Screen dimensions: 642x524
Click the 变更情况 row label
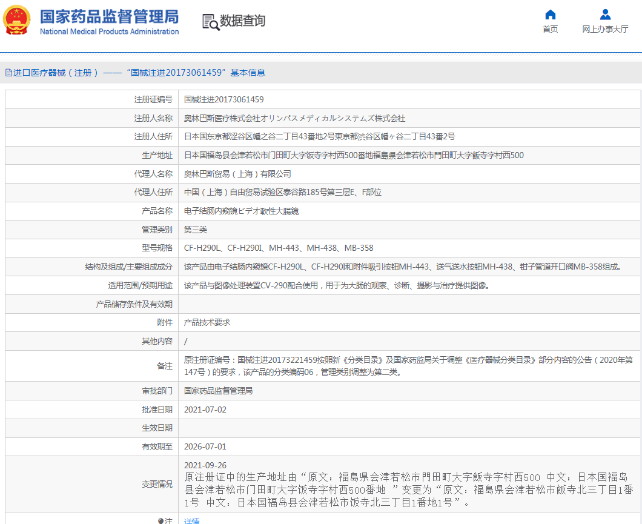(x=157, y=484)
